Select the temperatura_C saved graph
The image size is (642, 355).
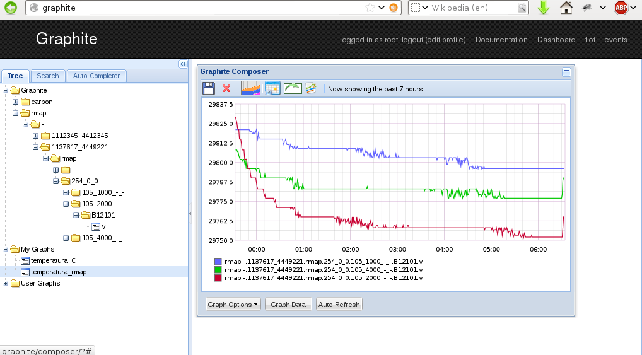point(53,260)
